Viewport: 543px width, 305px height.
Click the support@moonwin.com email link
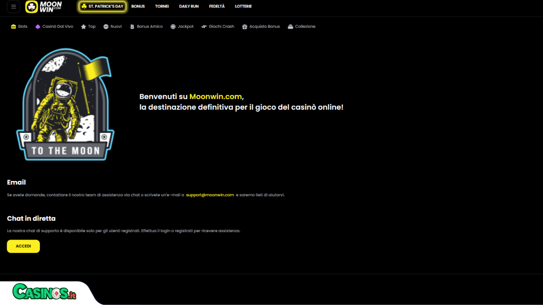pos(210,195)
